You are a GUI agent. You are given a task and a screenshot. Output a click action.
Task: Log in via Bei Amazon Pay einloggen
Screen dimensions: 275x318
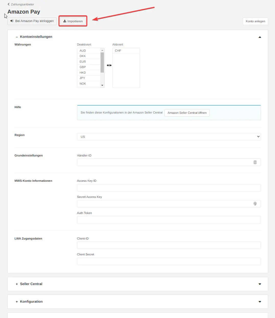[32, 21]
